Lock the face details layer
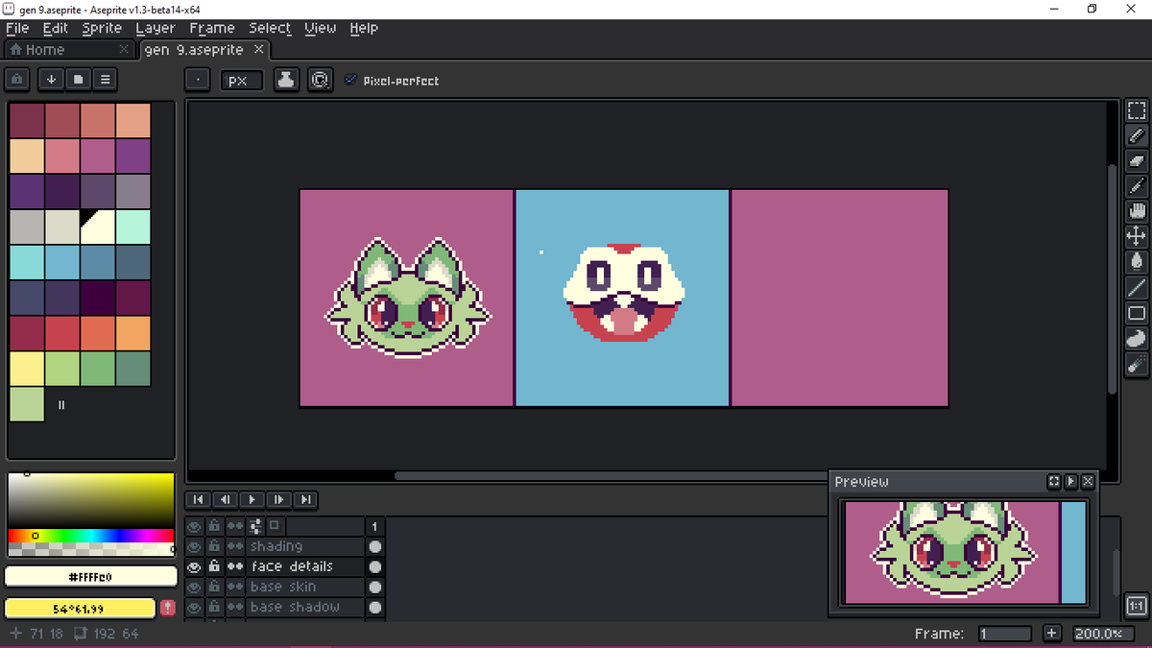 215,566
